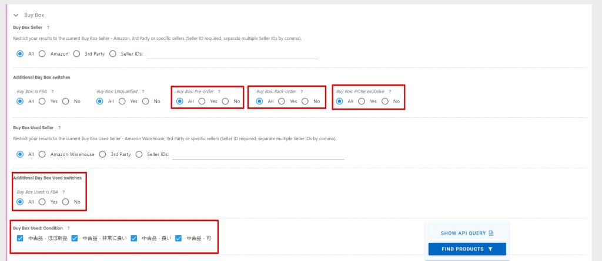602x261 pixels.
Task: Choose Amazon Warehouse as Used Seller
Action: (x=42, y=154)
